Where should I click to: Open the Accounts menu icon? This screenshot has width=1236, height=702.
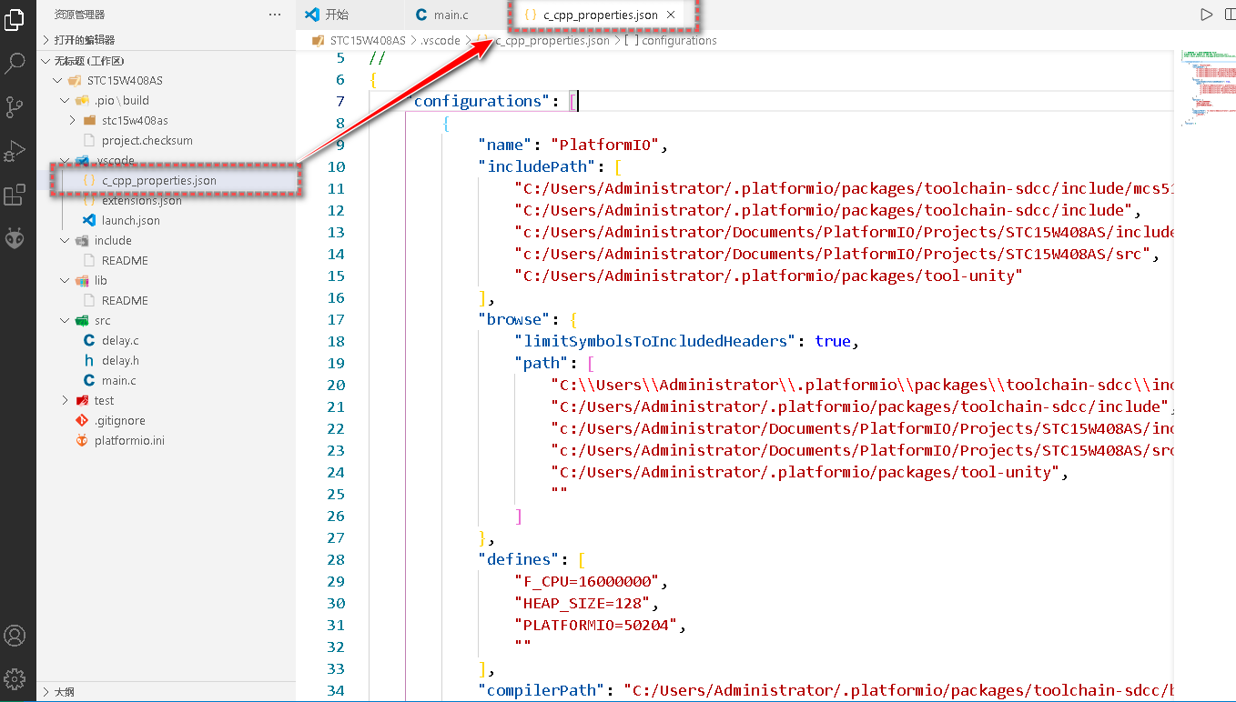coord(15,635)
